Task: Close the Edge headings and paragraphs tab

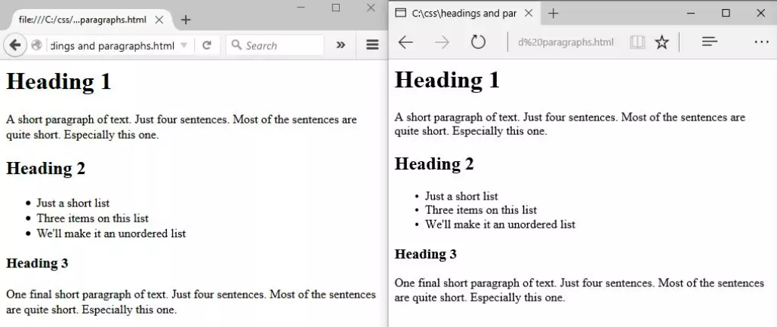Action: click(529, 14)
